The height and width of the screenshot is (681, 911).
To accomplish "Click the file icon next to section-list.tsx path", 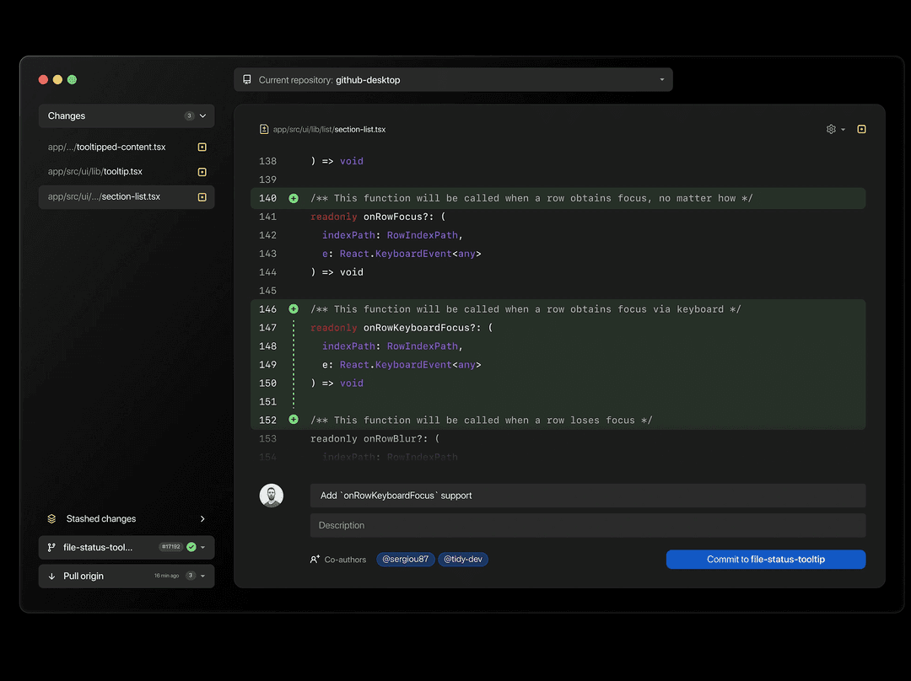I will [x=264, y=129].
